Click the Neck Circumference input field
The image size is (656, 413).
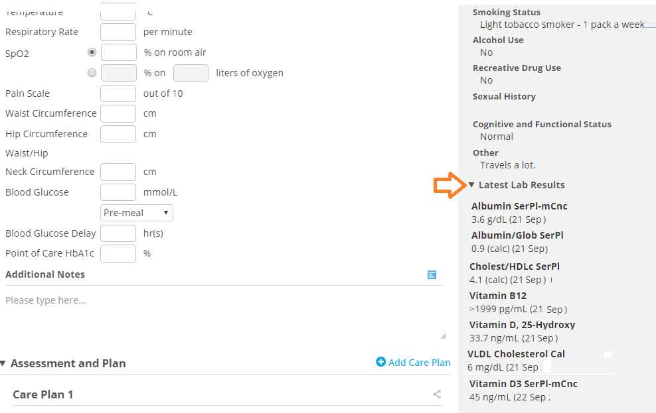pyautogui.click(x=118, y=172)
